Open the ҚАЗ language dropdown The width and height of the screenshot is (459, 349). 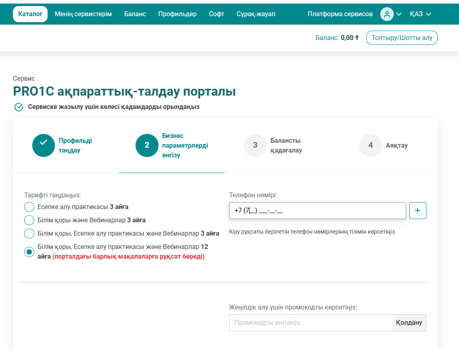click(x=420, y=14)
